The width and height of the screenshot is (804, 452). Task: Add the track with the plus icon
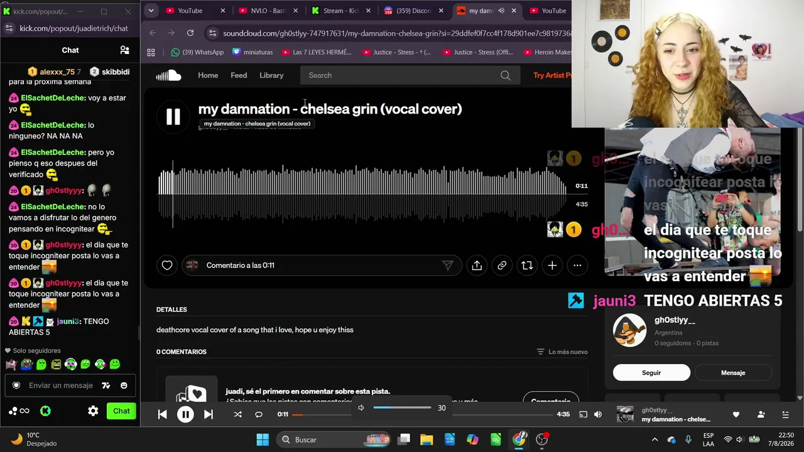tap(552, 266)
